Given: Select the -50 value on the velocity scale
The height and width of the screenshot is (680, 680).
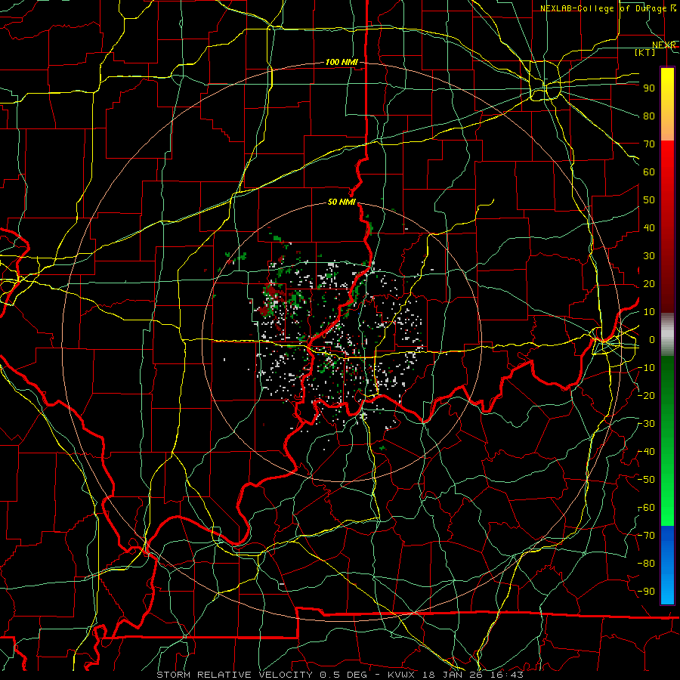Looking at the screenshot, I should tap(646, 480).
